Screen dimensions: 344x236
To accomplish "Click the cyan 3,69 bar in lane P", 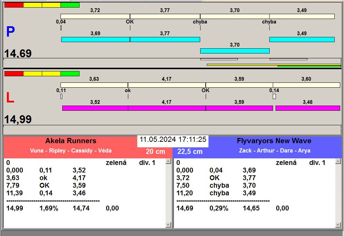I will [95, 40].
